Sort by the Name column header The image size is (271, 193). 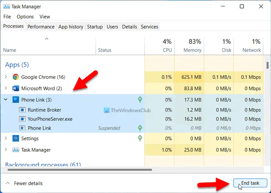coord(48,46)
